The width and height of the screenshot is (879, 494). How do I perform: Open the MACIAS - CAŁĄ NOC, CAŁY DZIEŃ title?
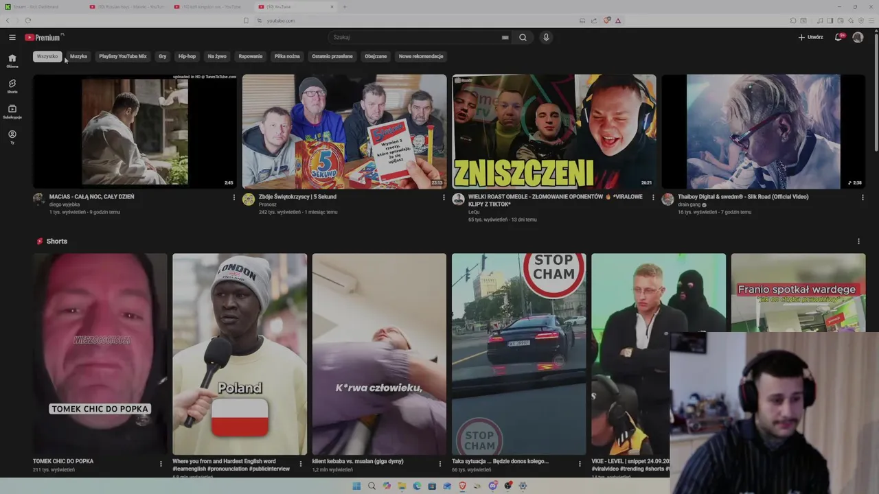point(91,197)
